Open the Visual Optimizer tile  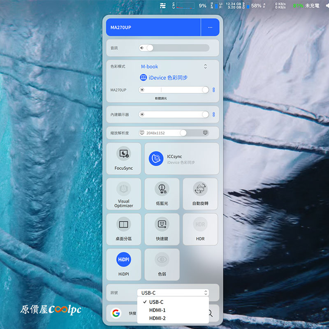[x=123, y=194]
